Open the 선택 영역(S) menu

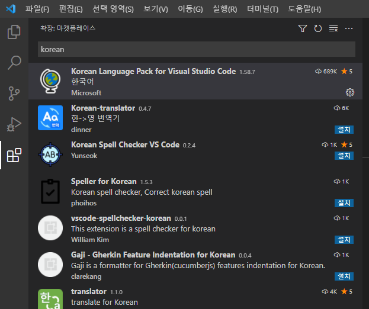[113, 9]
